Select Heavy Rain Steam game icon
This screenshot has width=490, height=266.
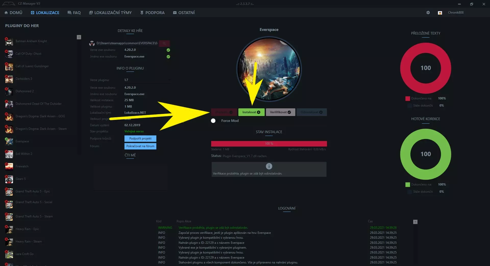click(x=9, y=242)
